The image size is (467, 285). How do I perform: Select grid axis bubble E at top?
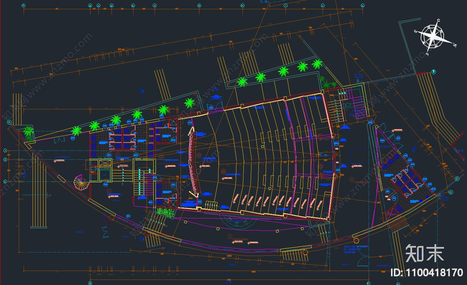133,5
